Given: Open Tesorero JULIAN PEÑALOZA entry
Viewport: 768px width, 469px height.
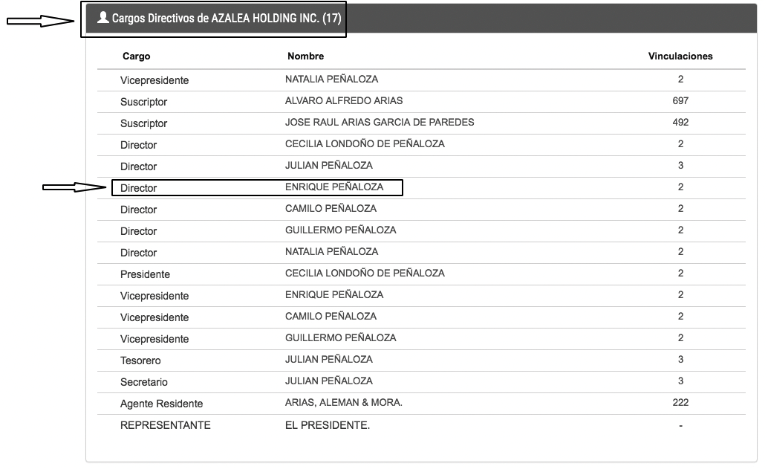Looking at the screenshot, I should coord(421,360).
